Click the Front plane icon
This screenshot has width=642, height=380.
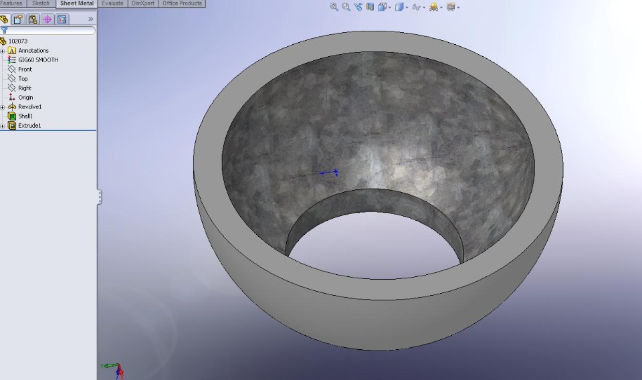(x=12, y=69)
